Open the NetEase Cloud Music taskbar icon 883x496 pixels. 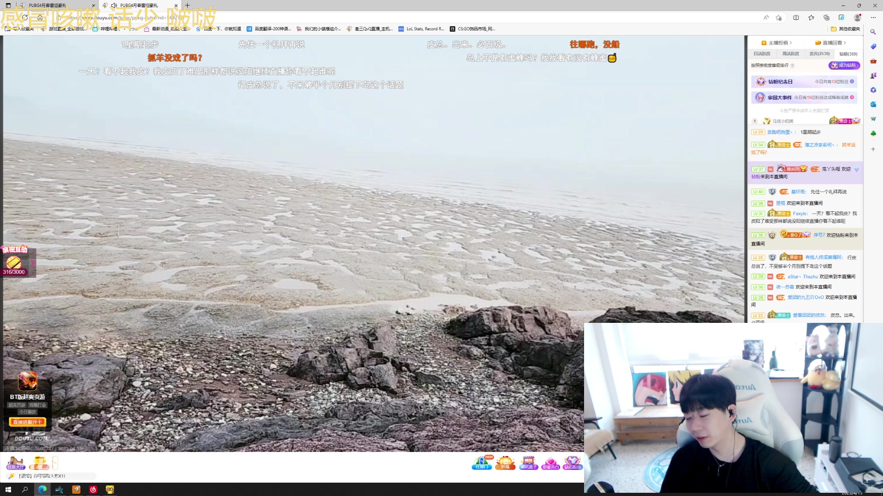(93, 490)
